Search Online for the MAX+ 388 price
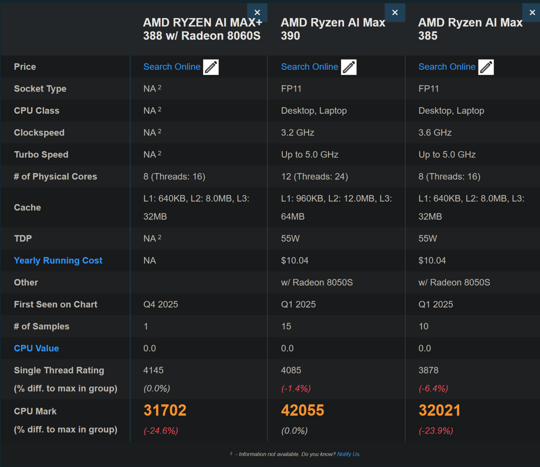This screenshot has height=467, width=540. (172, 67)
